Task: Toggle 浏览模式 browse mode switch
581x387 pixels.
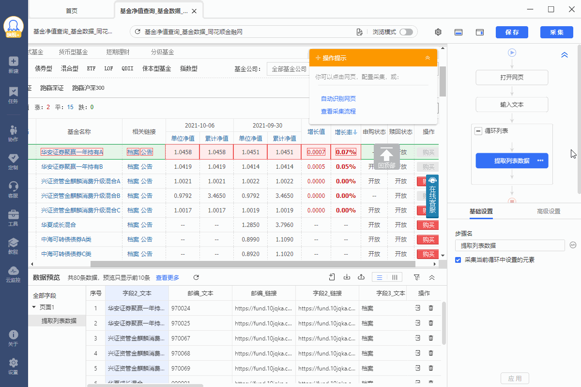Action: 406,32
